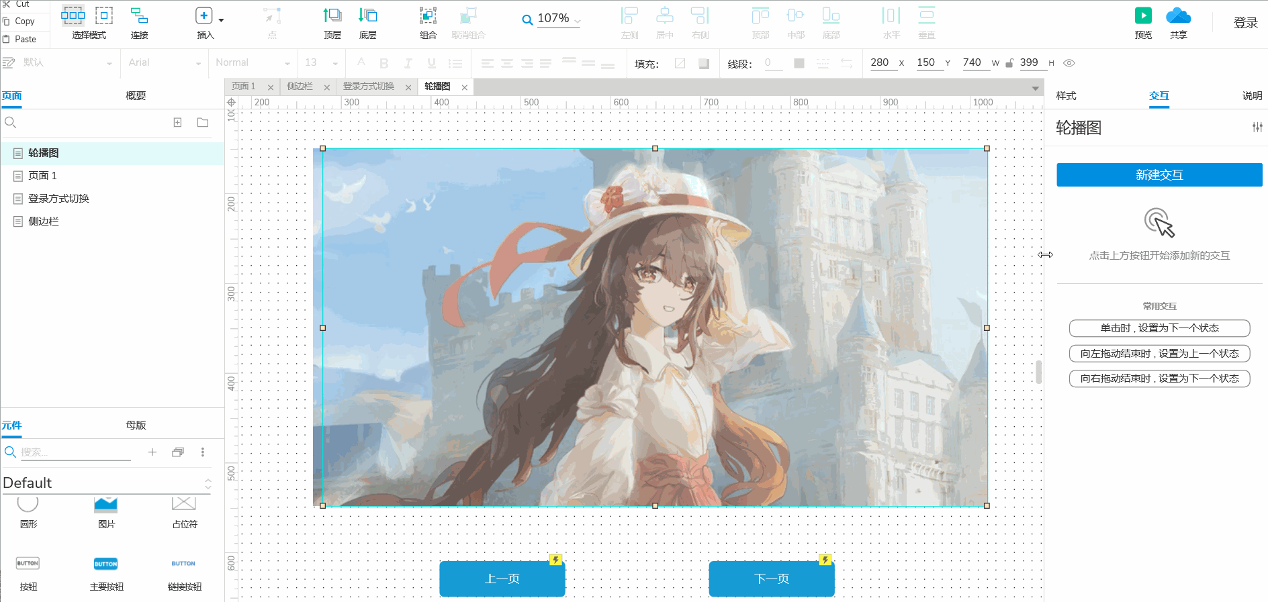Pick the 主要按钮 primary button widget
Screen dimensions: 1268x602
(x=106, y=574)
